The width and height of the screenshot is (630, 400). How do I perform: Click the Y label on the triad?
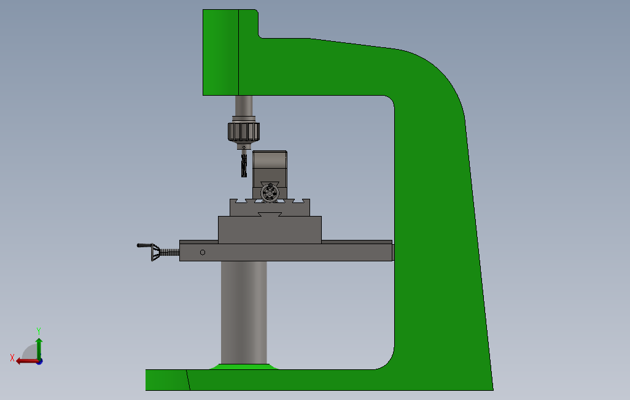[39, 331]
